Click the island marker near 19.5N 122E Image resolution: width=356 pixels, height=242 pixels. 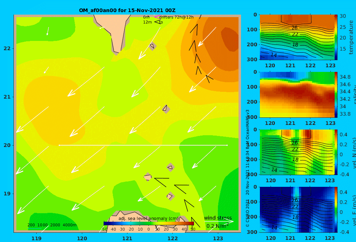(x=171, y=168)
